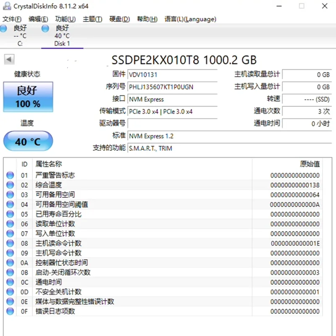Minimize the CrystalDiskInfo window
The height and width of the screenshot is (336, 336).
(279, 6)
